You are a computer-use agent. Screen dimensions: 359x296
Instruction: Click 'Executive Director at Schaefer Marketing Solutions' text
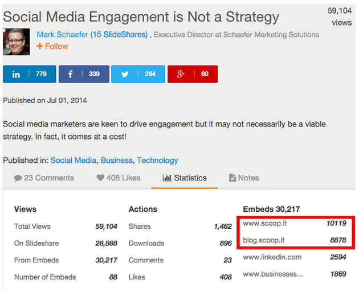coord(236,35)
